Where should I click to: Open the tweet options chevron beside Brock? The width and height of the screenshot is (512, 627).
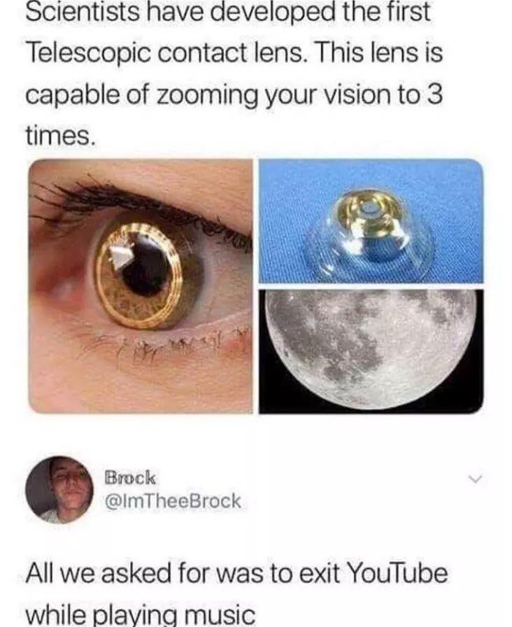point(476,478)
